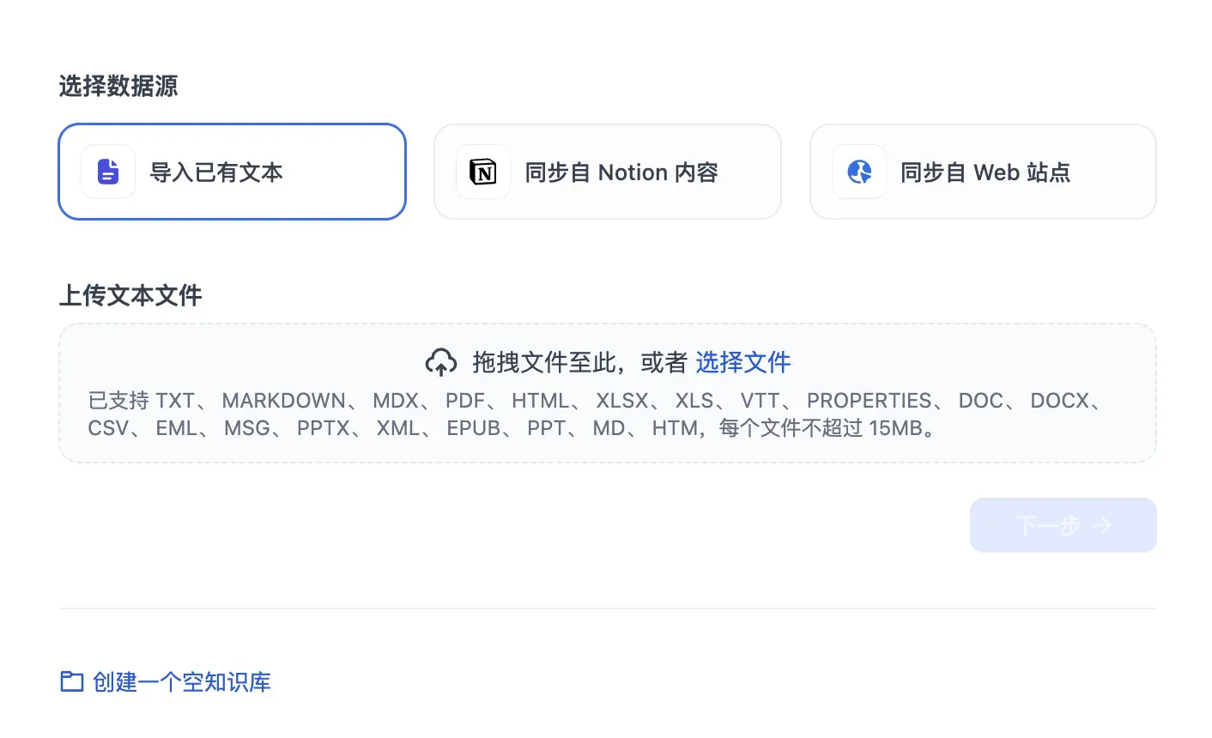Image resolution: width=1212 pixels, height=738 pixels.
Task: Click the white N badge on the Notion card
Action: (x=482, y=172)
